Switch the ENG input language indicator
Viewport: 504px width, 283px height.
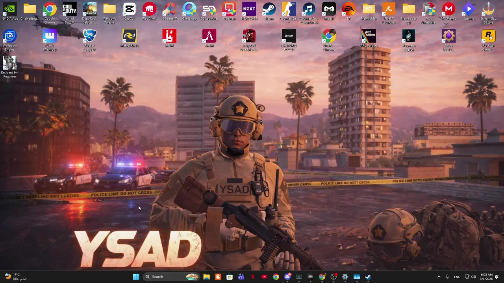457,277
